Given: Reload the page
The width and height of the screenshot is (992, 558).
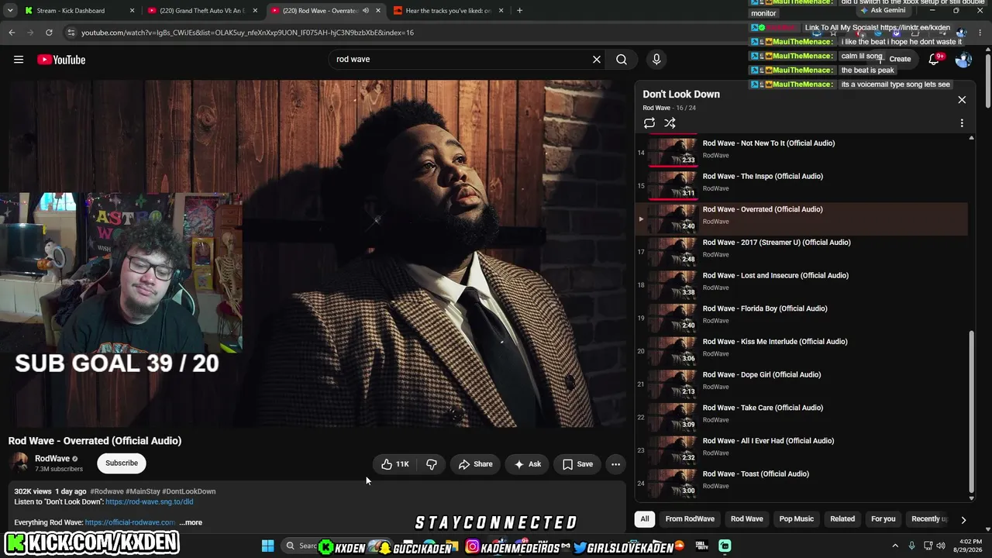Looking at the screenshot, I should tap(49, 33).
